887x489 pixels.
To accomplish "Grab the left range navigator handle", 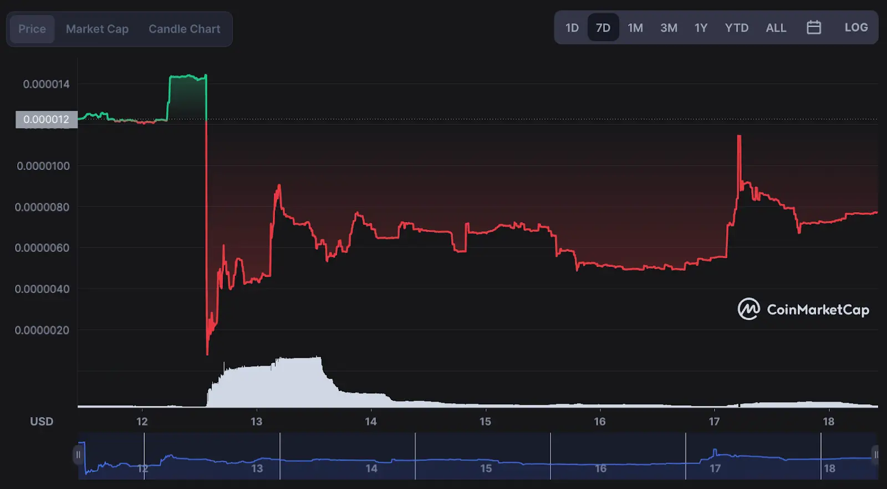I will [x=78, y=455].
